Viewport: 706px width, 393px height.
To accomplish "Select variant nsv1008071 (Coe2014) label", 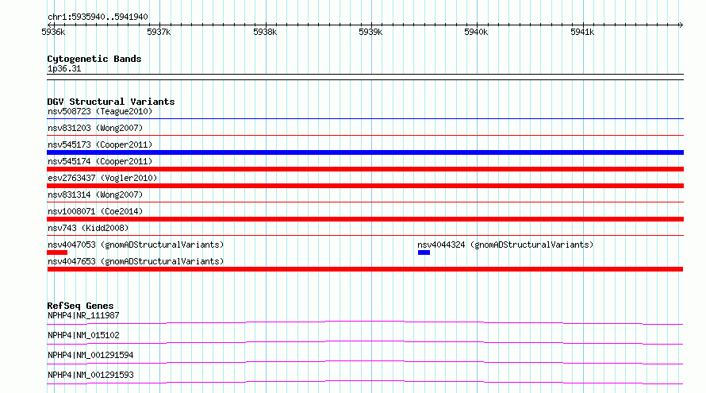I will tap(95, 211).
